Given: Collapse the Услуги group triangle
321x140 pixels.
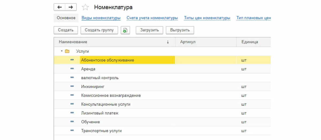Looking at the screenshot, I should [x=62, y=51].
